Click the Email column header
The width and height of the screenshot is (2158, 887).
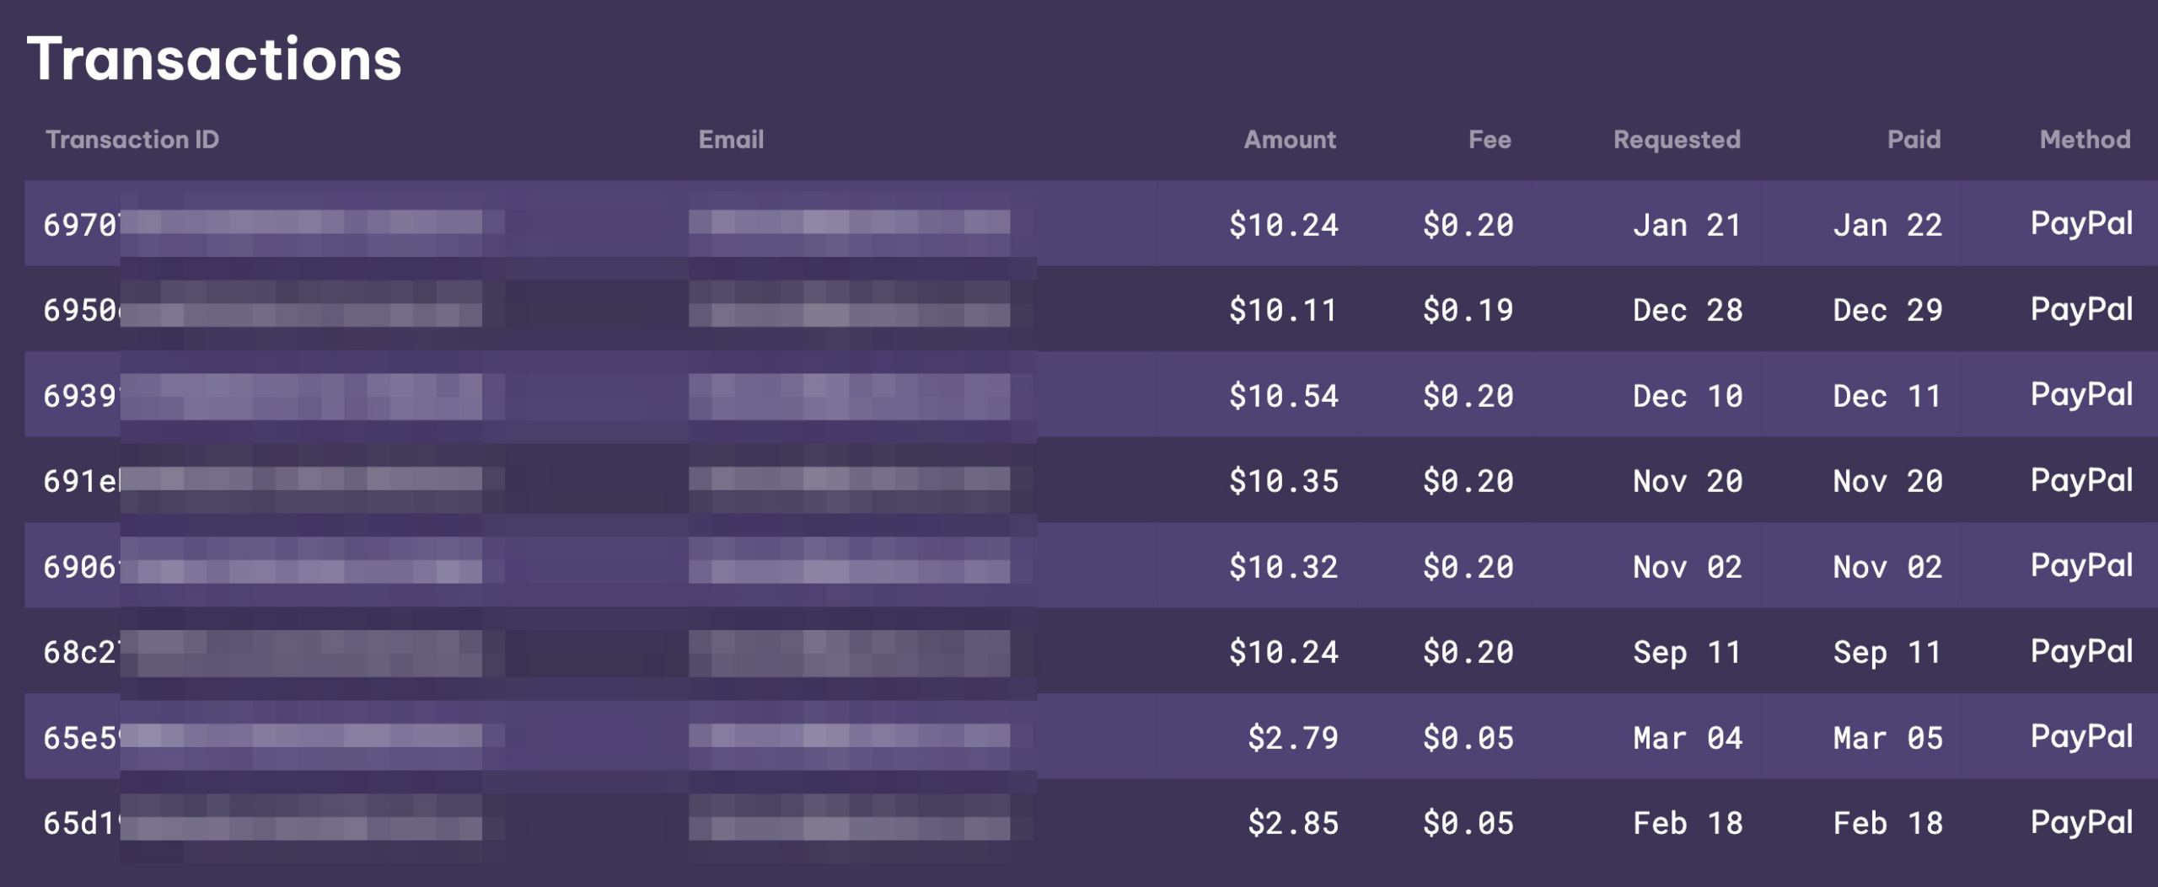pyautogui.click(x=731, y=140)
